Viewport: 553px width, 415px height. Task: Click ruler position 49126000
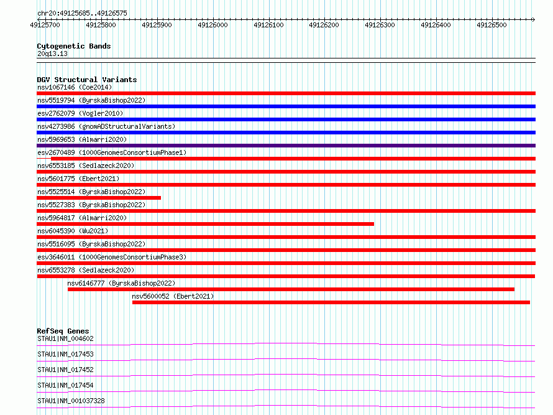[213, 25]
